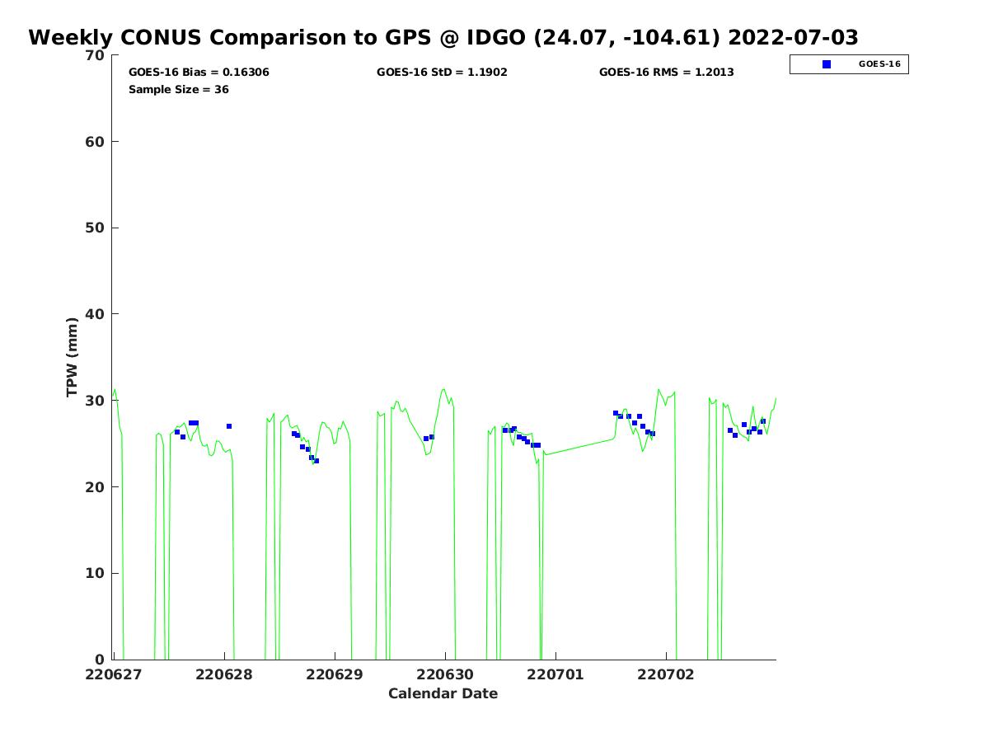Click the GOES-16 StD statistic text
This screenshot has width=989, height=742.
442,72
